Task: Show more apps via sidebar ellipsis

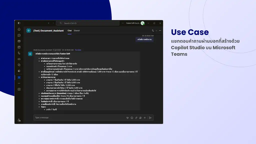Action: click(19, 83)
